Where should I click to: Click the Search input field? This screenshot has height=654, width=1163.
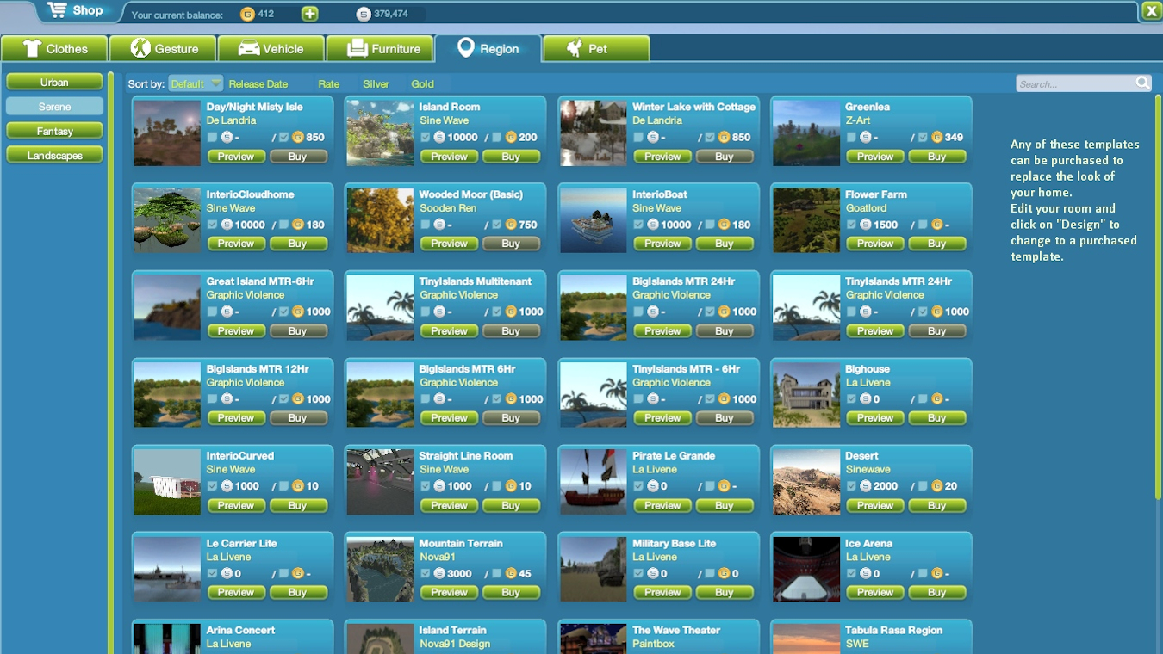[1076, 83]
